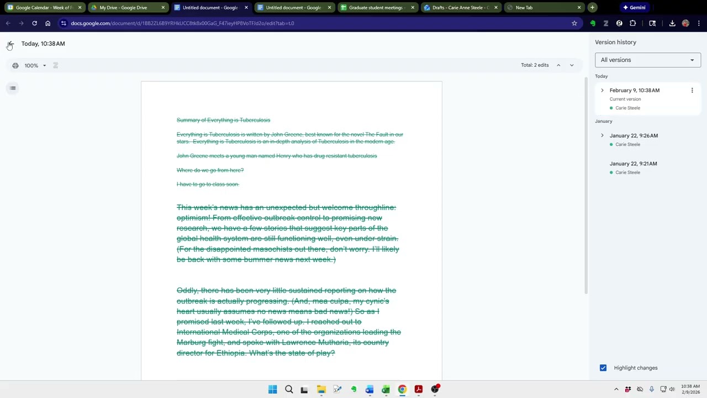The height and width of the screenshot is (398, 707).
Task: Click 'Summary of Everything is Tuberculosis' line
Action: (223, 120)
